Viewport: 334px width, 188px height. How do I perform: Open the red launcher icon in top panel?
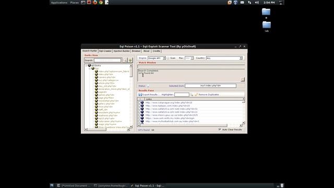click(89, 2)
